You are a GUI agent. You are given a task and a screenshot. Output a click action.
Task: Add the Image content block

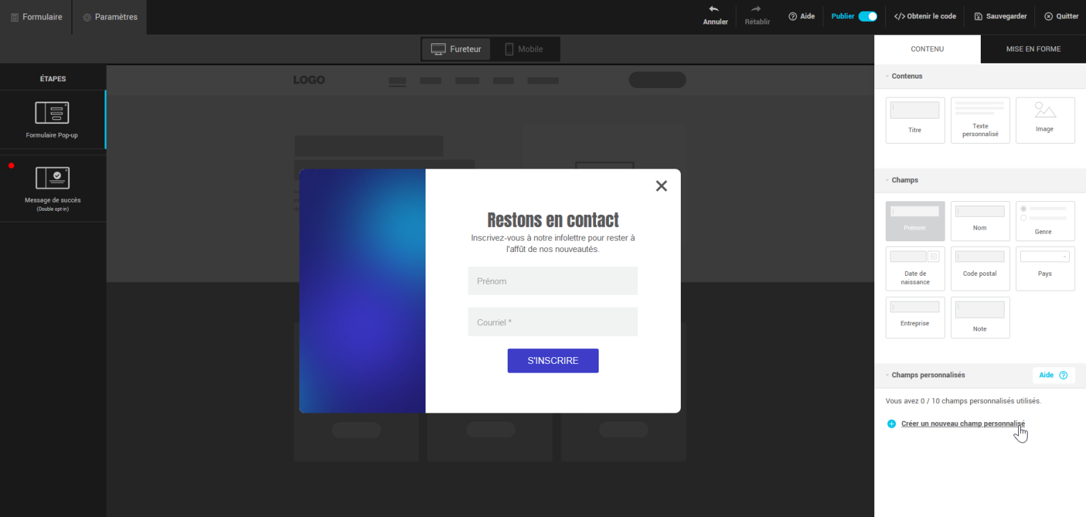pos(1045,120)
